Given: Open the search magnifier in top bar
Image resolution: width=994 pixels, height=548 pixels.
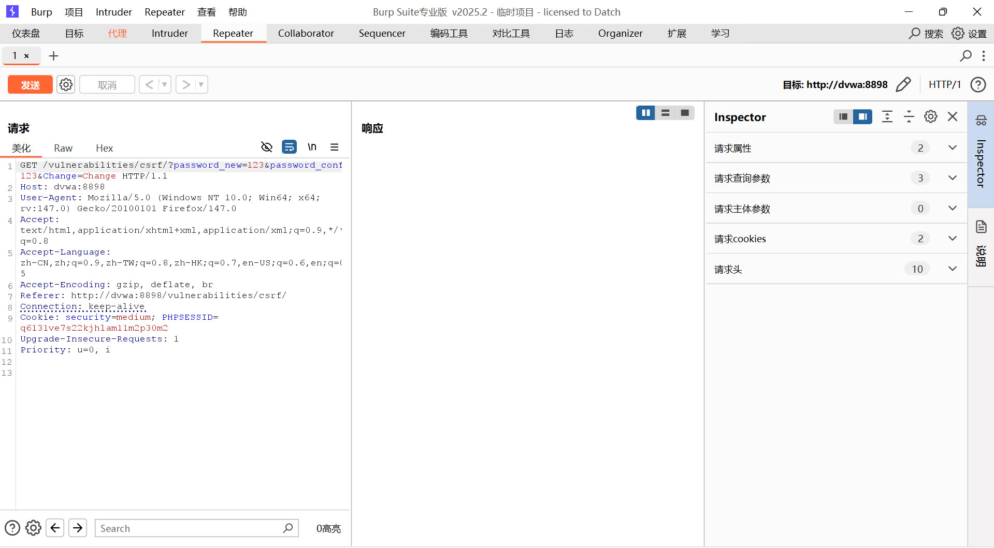Looking at the screenshot, I should coord(915,33).
